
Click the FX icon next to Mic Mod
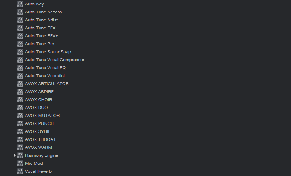pos(20,163)
